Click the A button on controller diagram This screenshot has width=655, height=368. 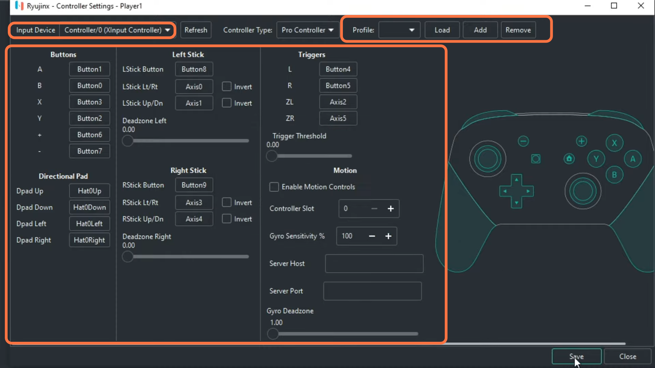coord(633,159)
